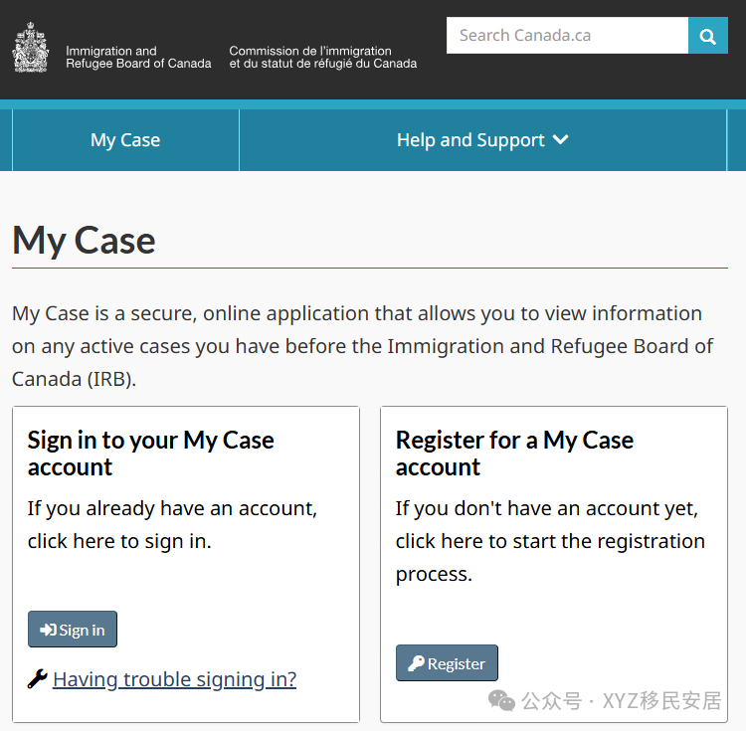Click the arrow icon inside Sign in button

coord(48,630)
